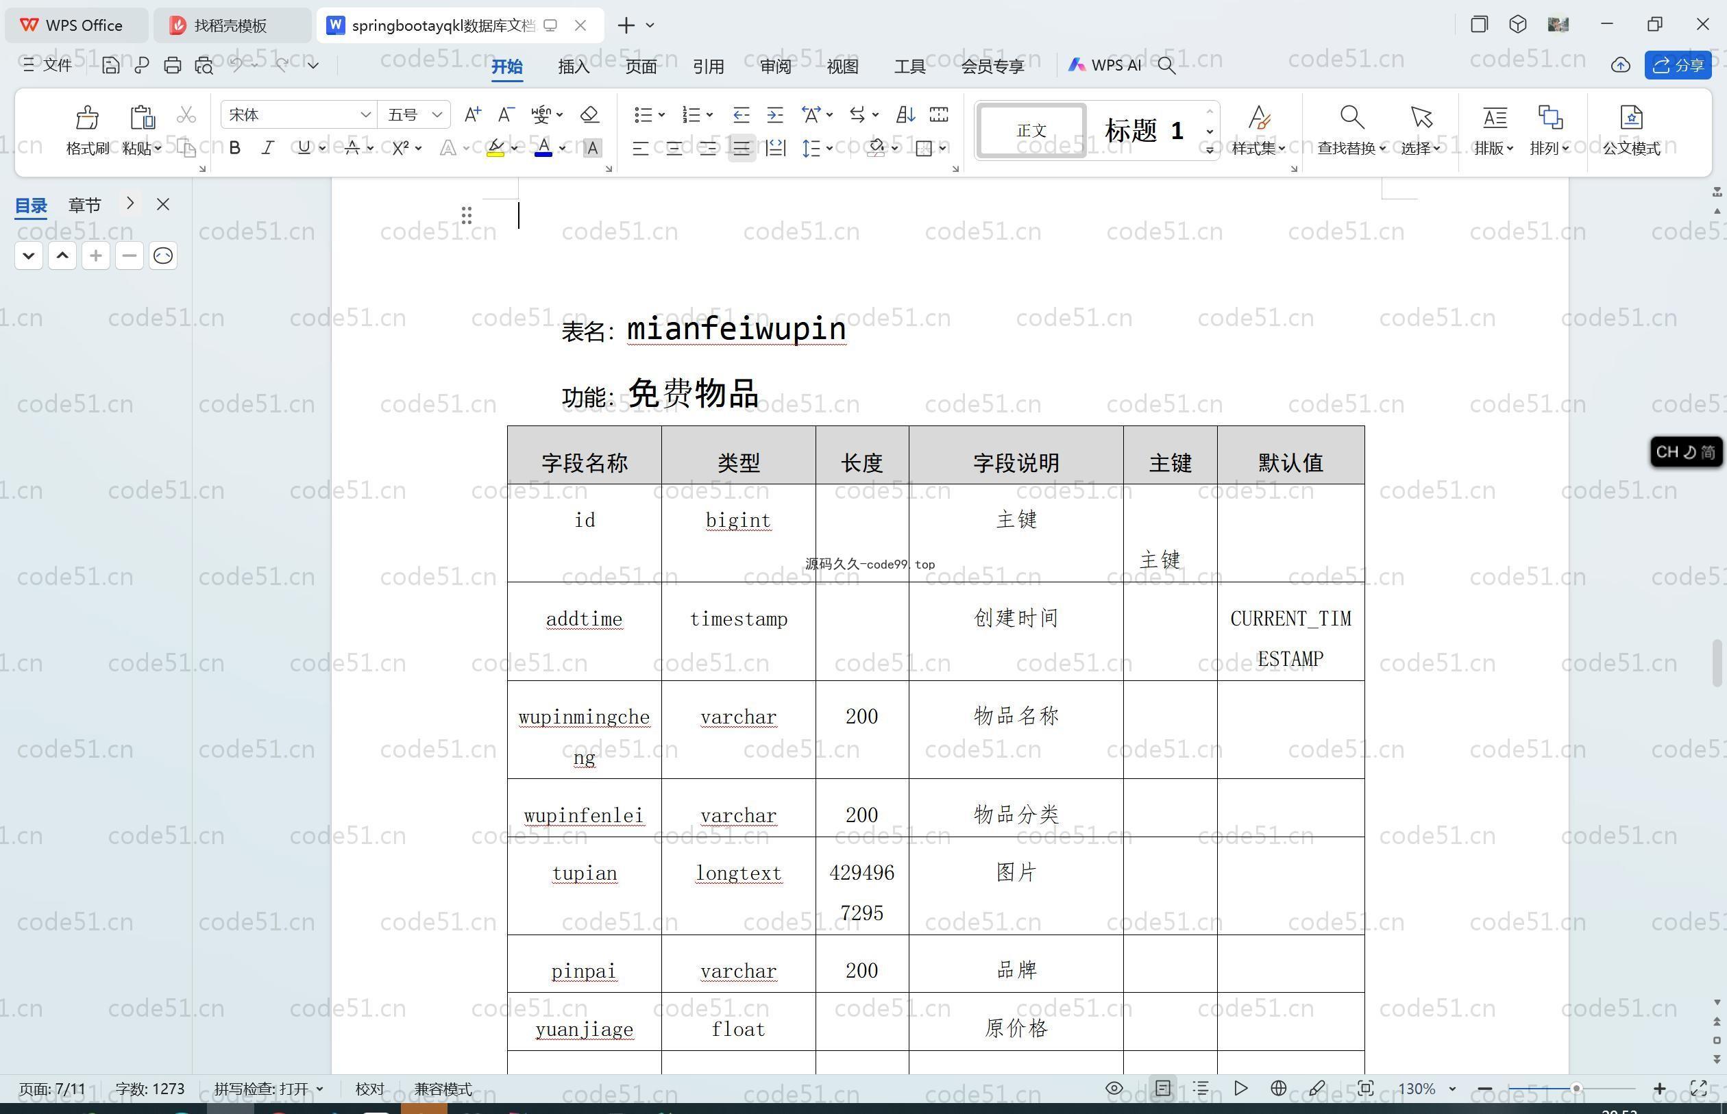Toggle Underline formatting

pyautogui.click(x=304, y=147)
